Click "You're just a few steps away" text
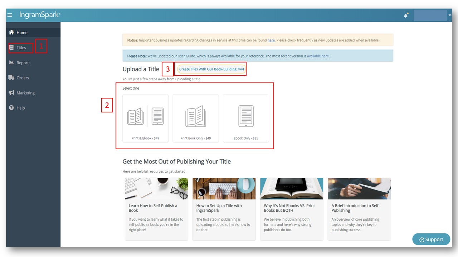The width and height of the screenshot is (458, 257). coord(162,79)
